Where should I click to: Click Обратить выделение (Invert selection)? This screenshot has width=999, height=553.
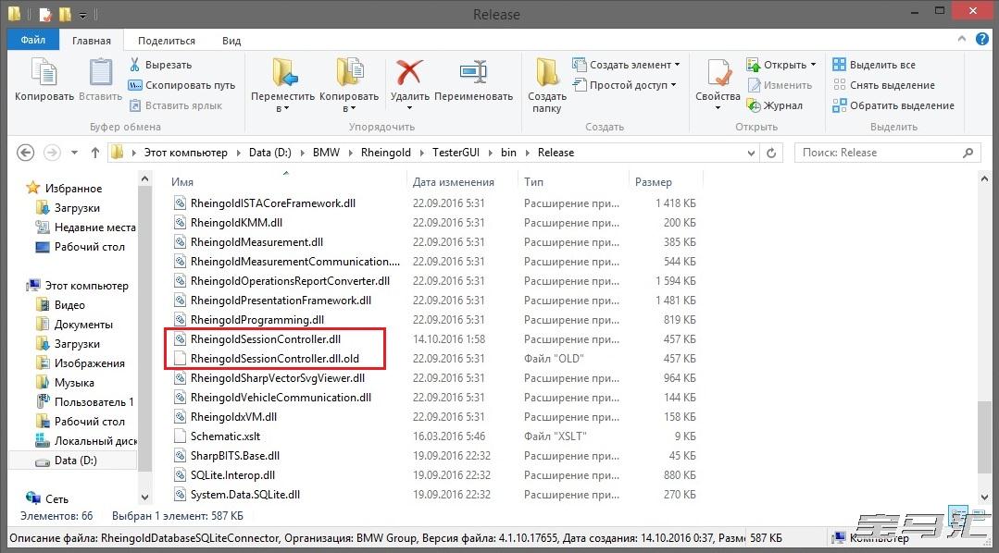tap(893, 105)
